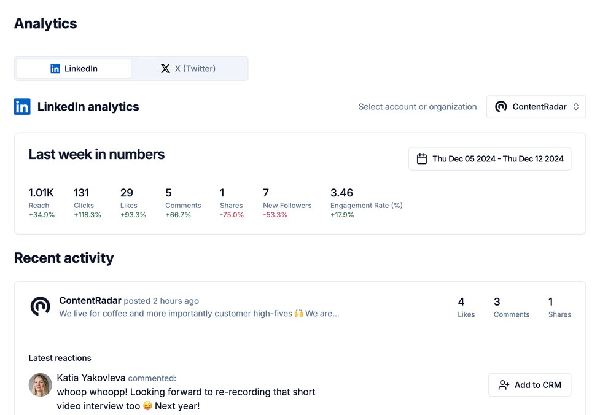Click the Katia Yakovleva commenter name
This screenshot has width=600, height=415.
91,378
